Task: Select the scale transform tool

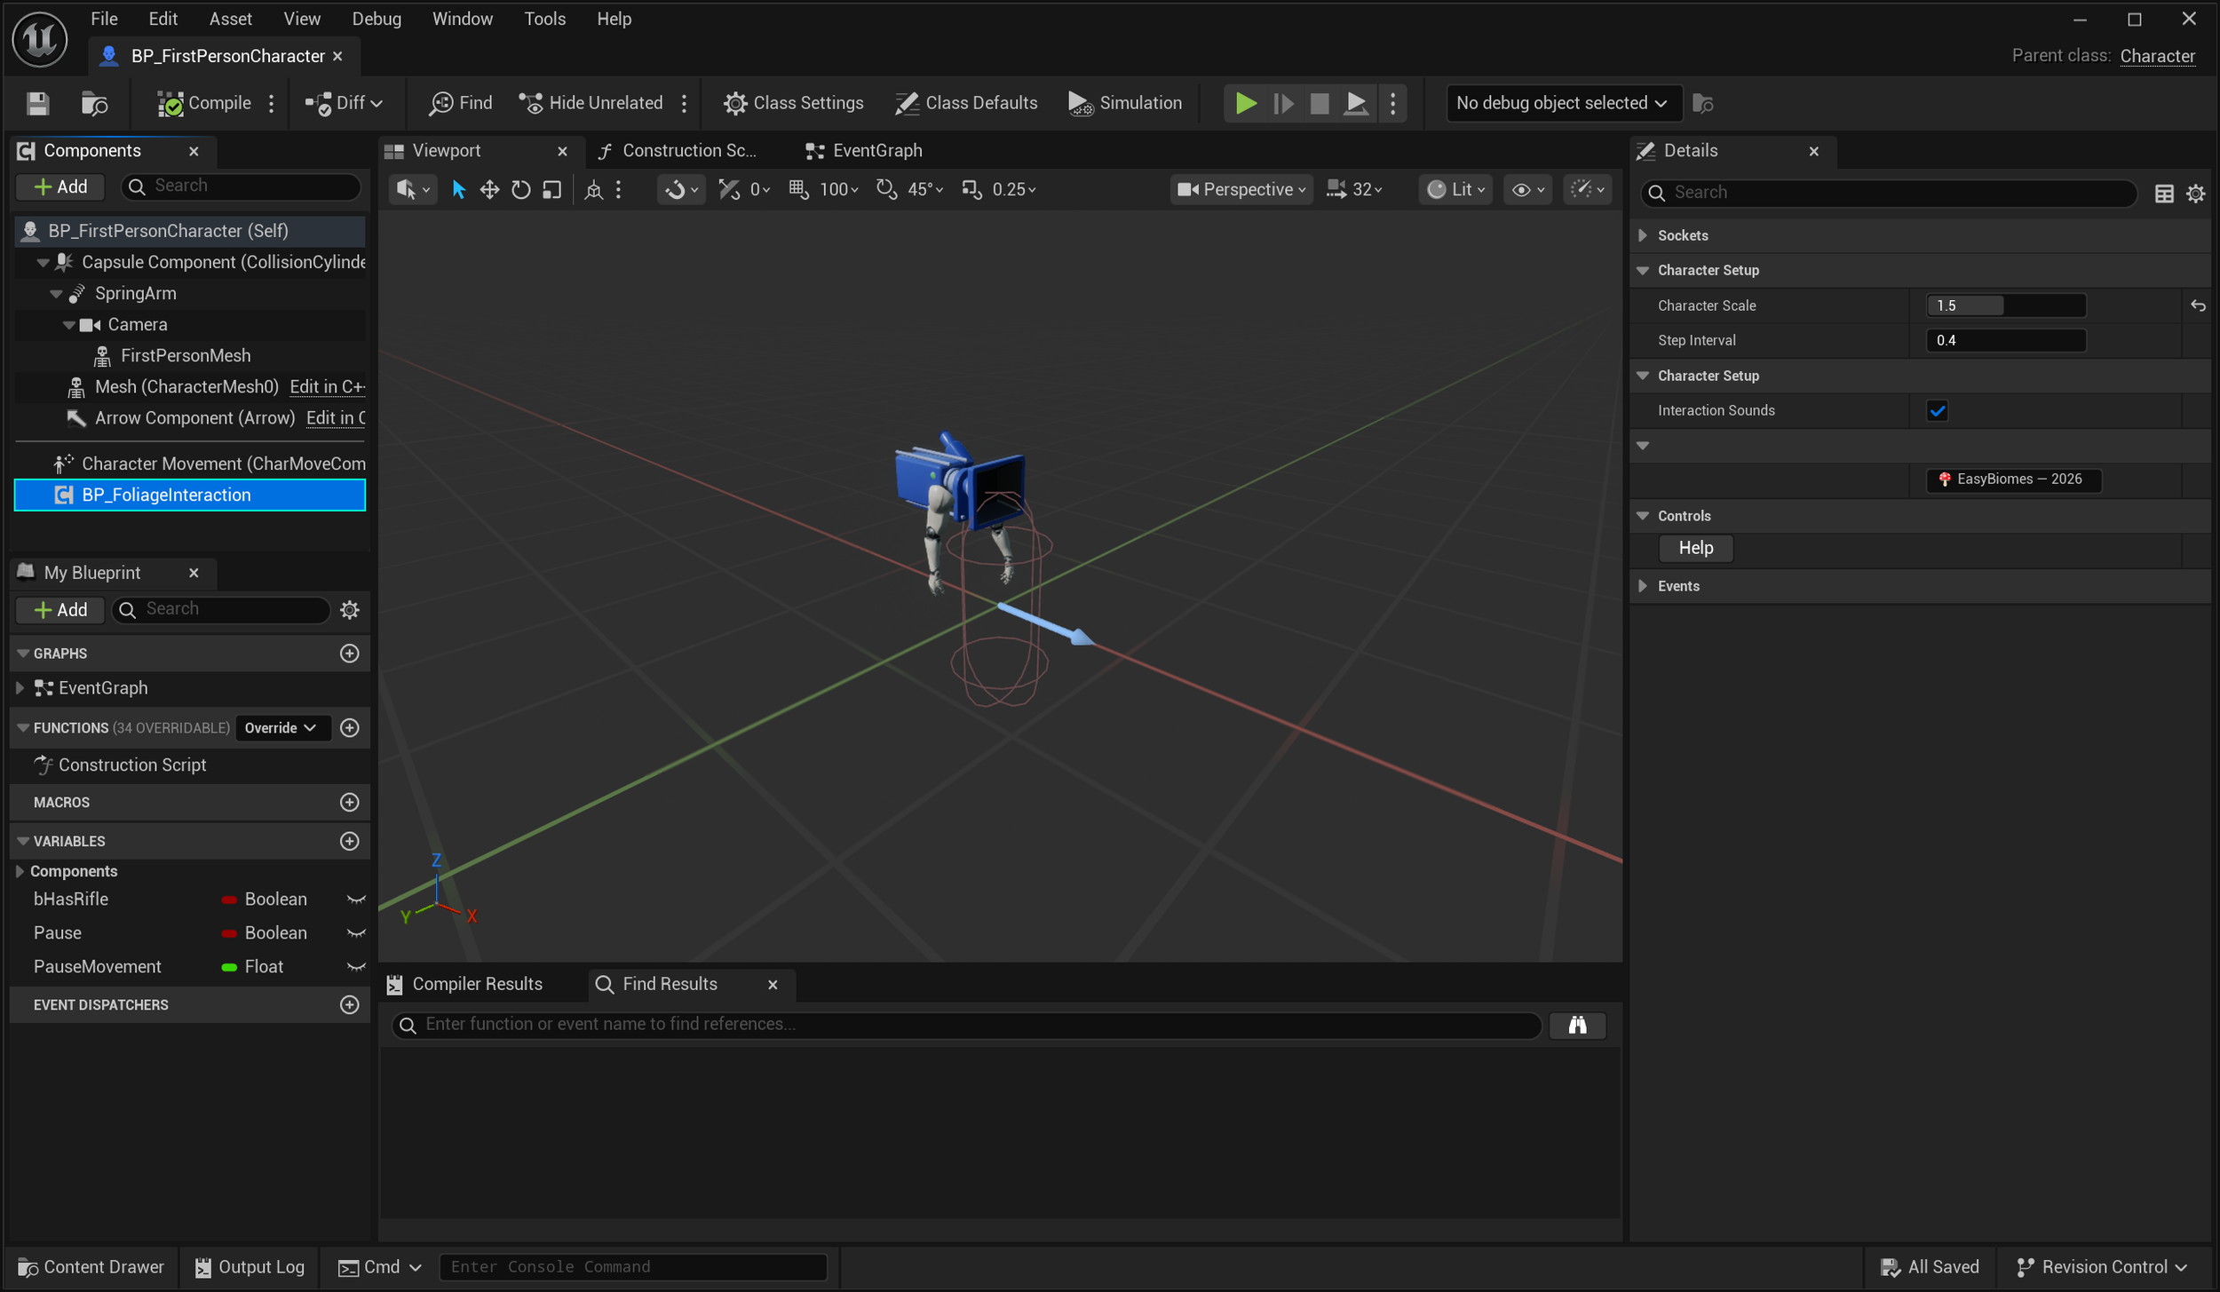Action: (x=552, y=189)
